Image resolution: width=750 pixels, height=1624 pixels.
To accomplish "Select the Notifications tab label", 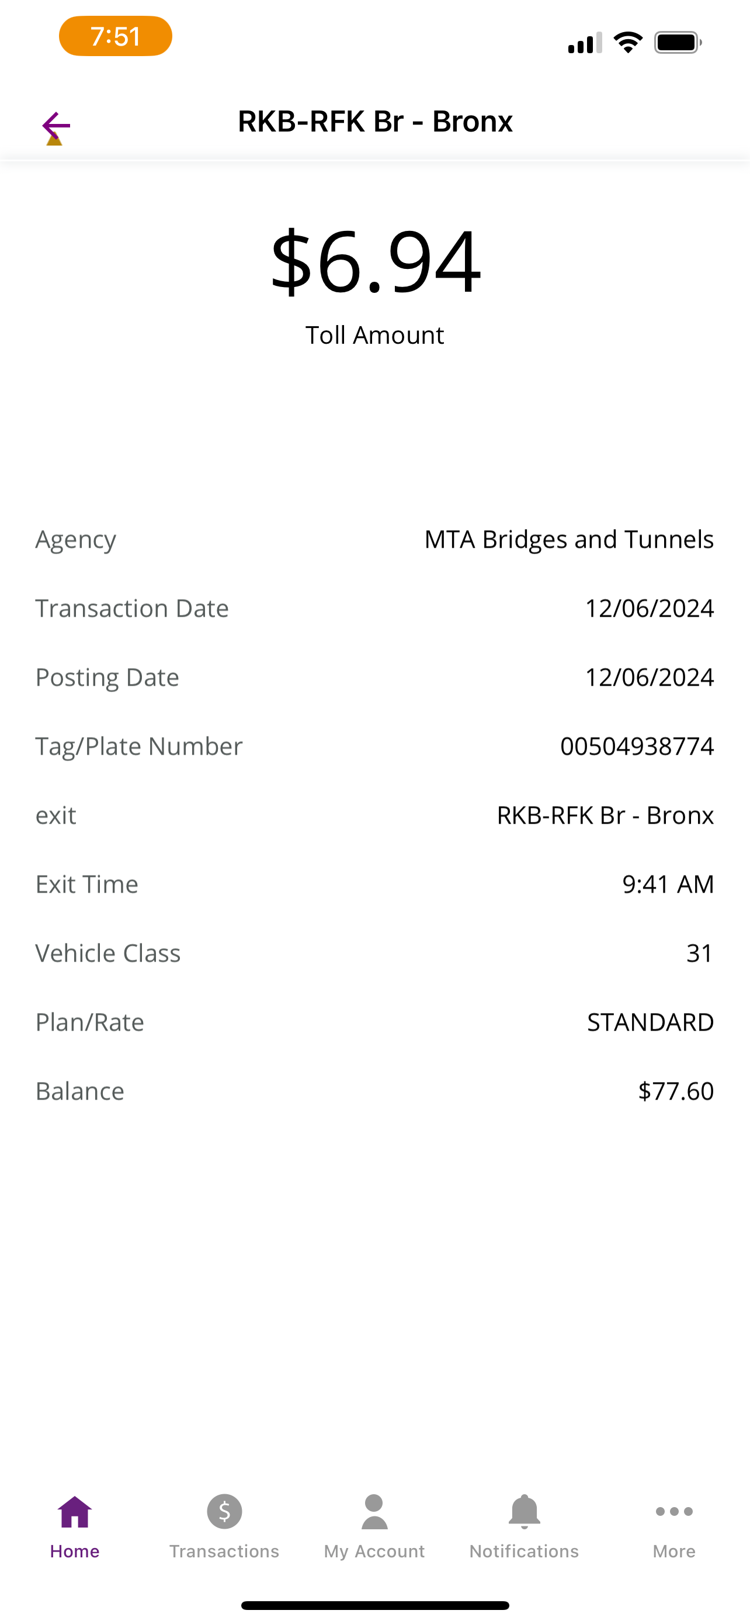I will (524, 1551).
